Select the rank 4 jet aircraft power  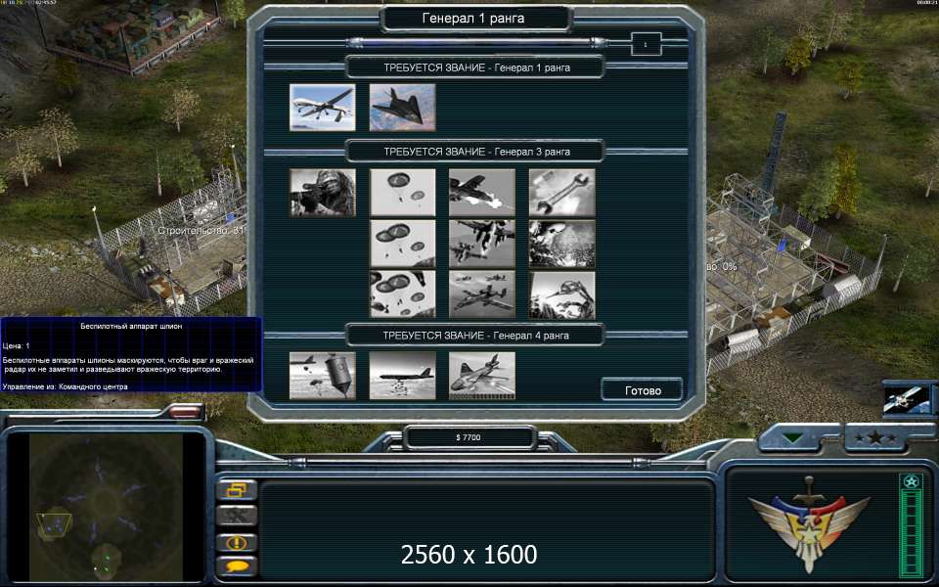pos(482,376)
